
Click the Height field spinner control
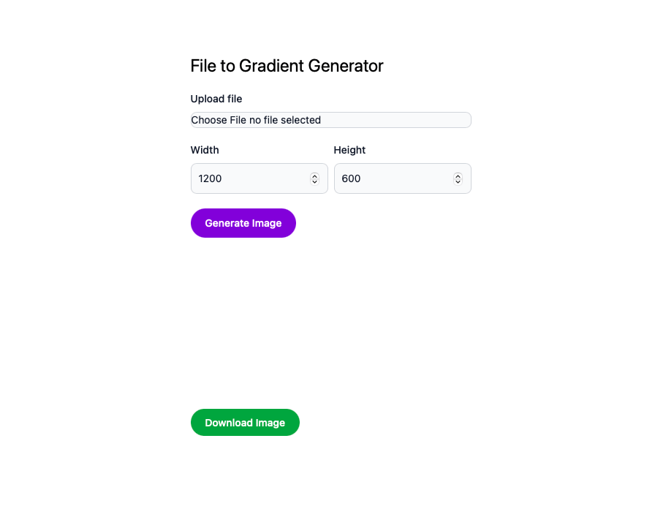[458, 178]
